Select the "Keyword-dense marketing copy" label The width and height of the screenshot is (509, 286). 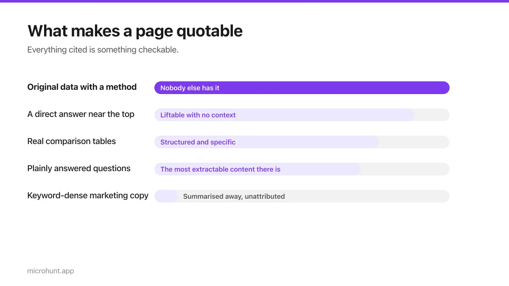(x=88, y=195)
